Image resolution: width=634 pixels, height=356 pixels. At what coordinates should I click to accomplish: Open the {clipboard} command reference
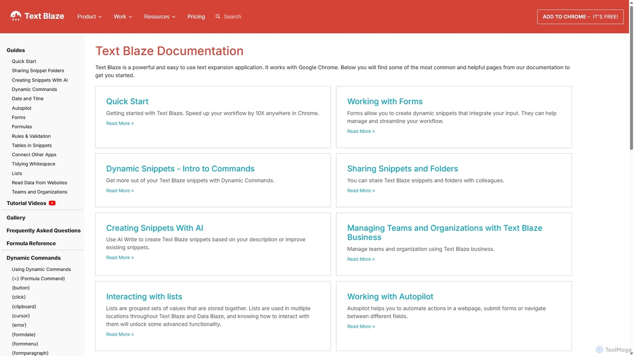click(24, 307)
